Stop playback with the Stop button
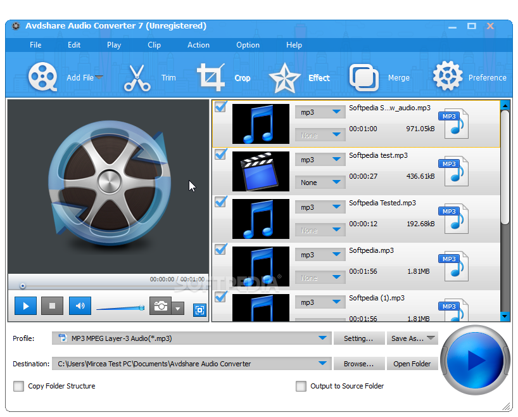This screenshot has width=518, height=417. [x=52, y=306]
